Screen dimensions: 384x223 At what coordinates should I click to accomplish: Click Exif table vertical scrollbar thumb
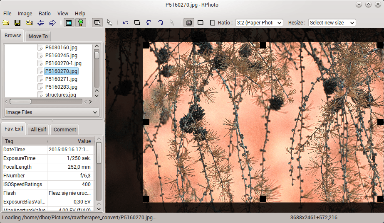pyautogui.click(x=99, y=153)
